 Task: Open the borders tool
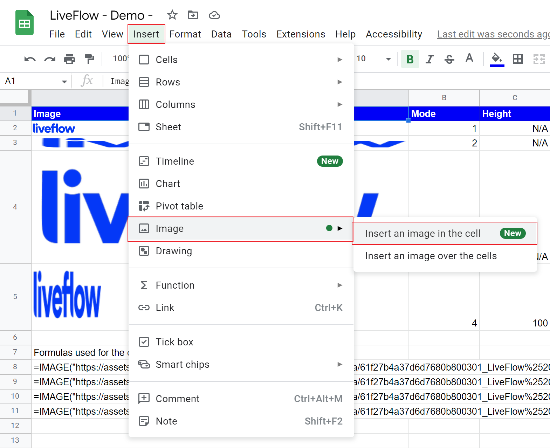(517, 59)
